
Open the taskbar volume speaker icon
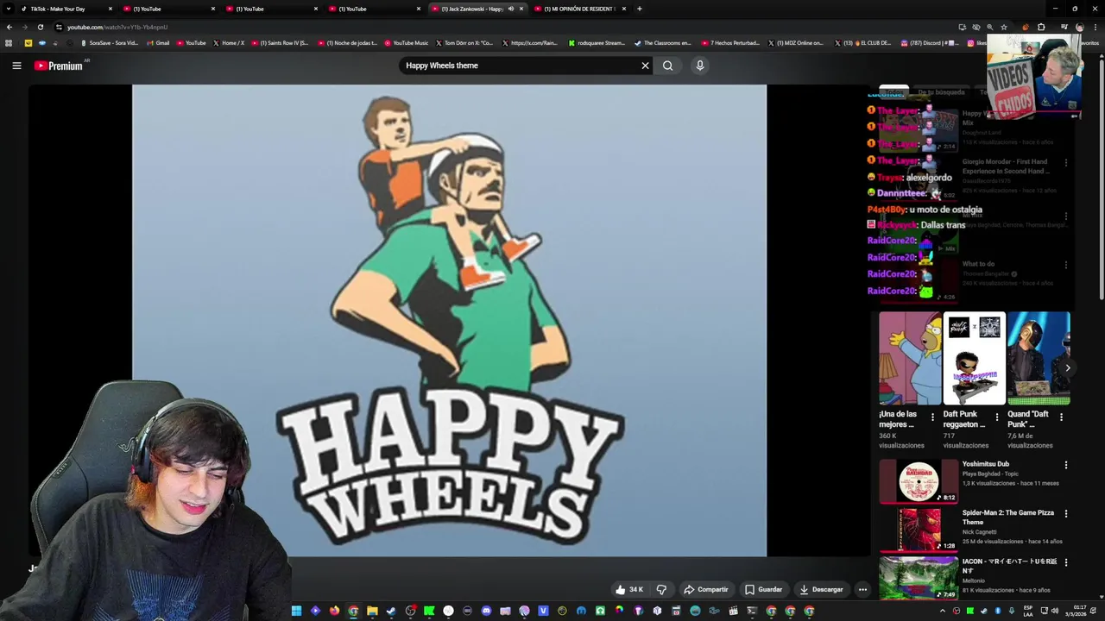point(1053,611)
